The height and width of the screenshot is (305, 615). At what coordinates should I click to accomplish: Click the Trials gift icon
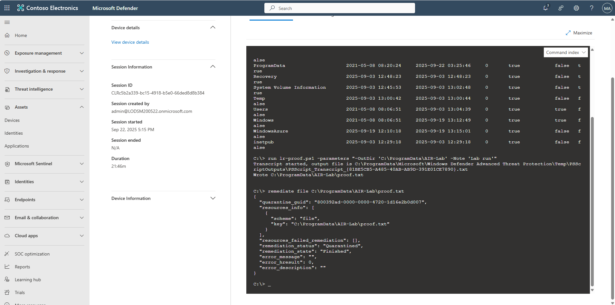point(7,292)
